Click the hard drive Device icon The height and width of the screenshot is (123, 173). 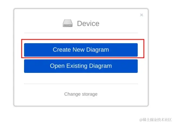[68, 23]
